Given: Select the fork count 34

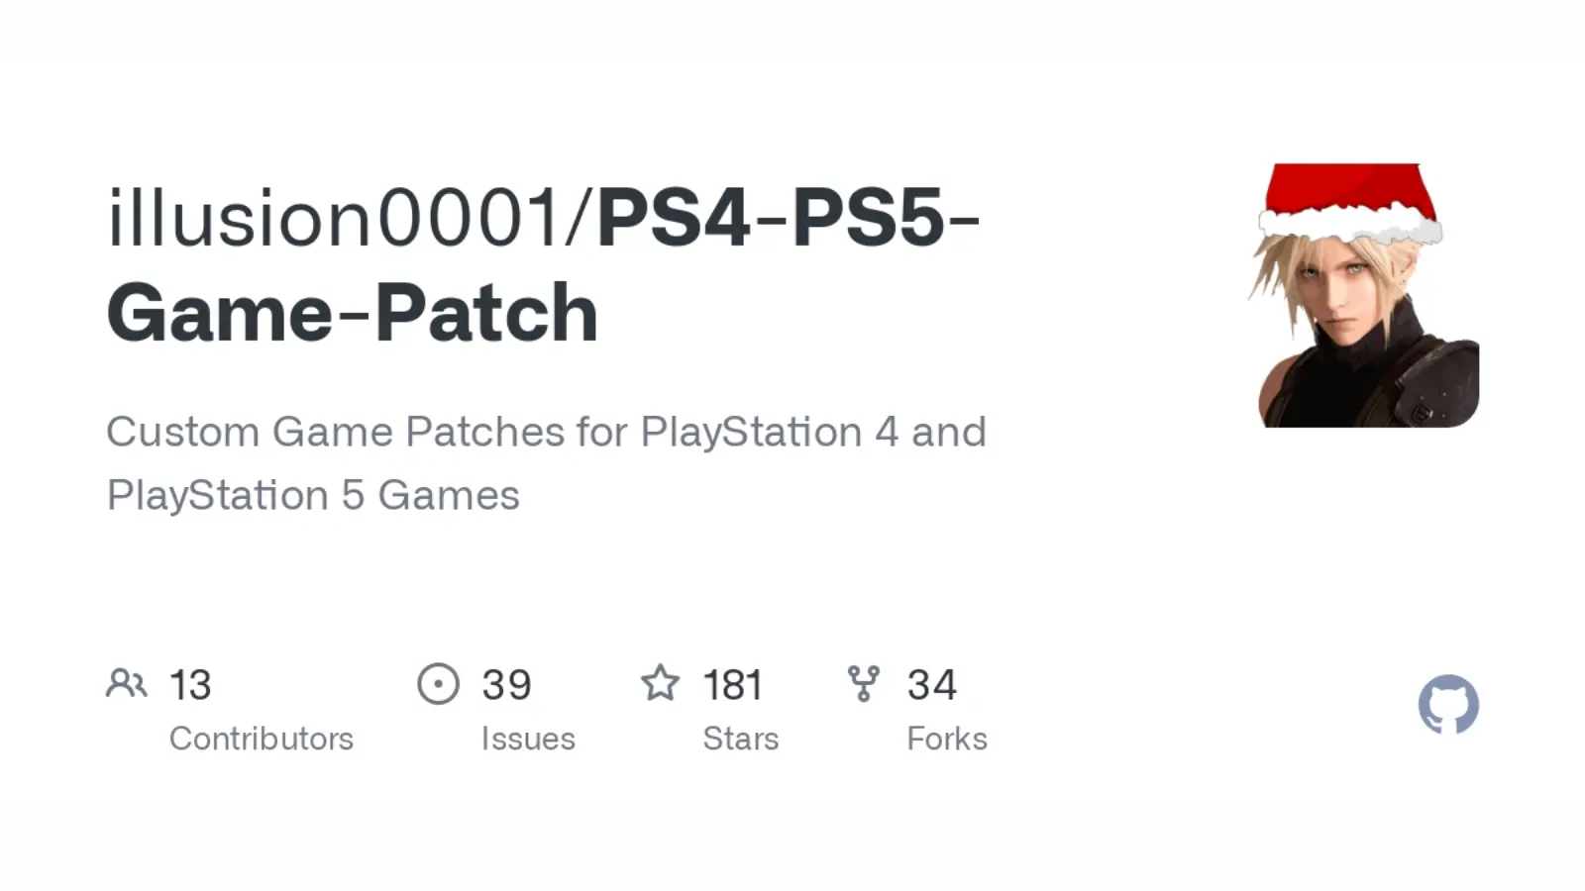Looking at the screenshot, I should tap(931, 685).
